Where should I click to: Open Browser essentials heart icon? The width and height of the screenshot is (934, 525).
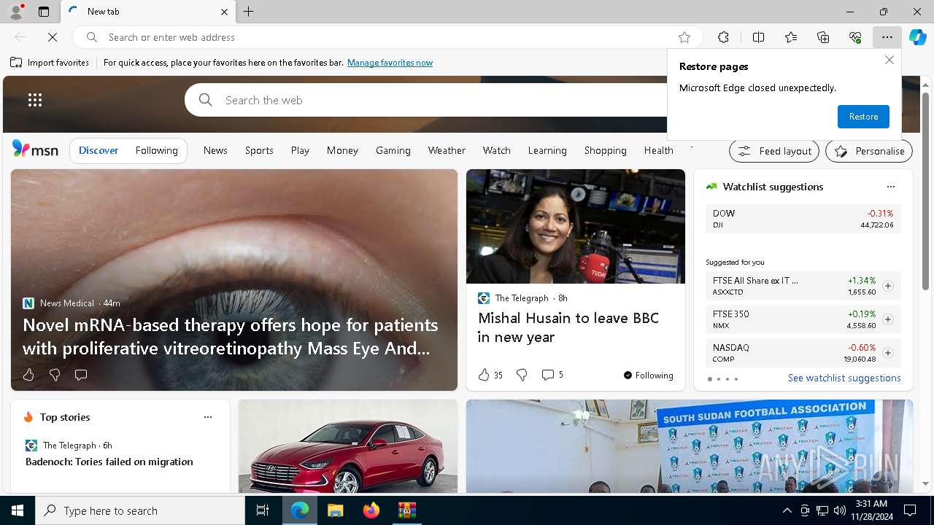tap(855, 37)
